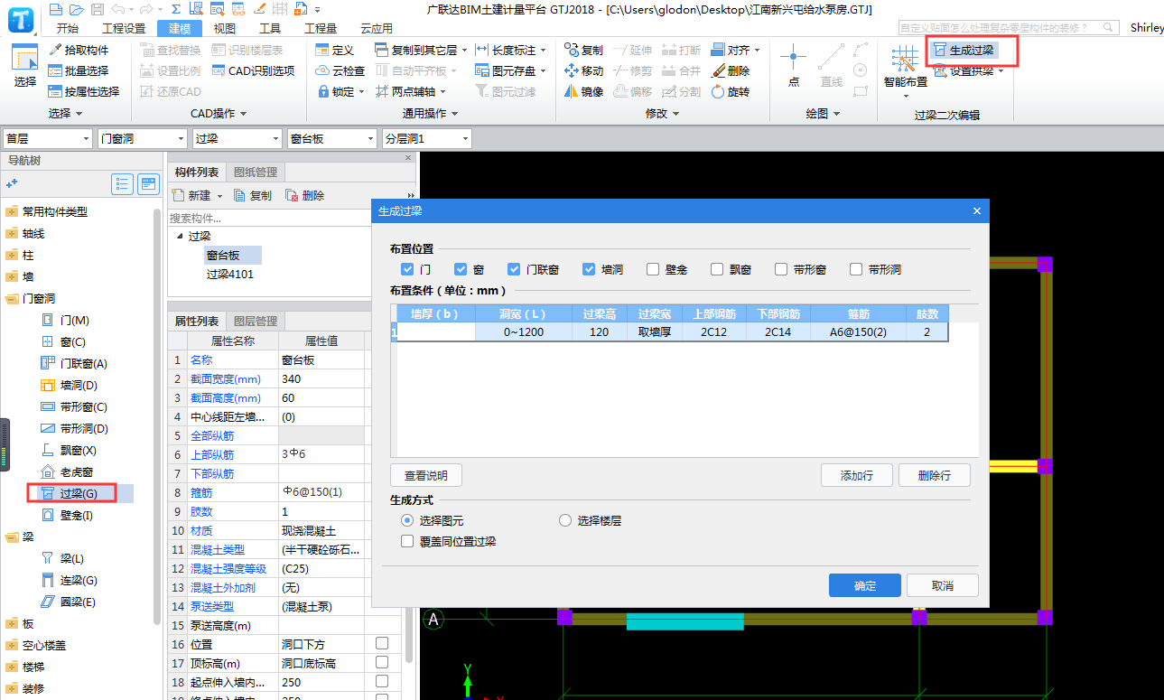Switch to the 开始 ribbon tab

[68, 28]
